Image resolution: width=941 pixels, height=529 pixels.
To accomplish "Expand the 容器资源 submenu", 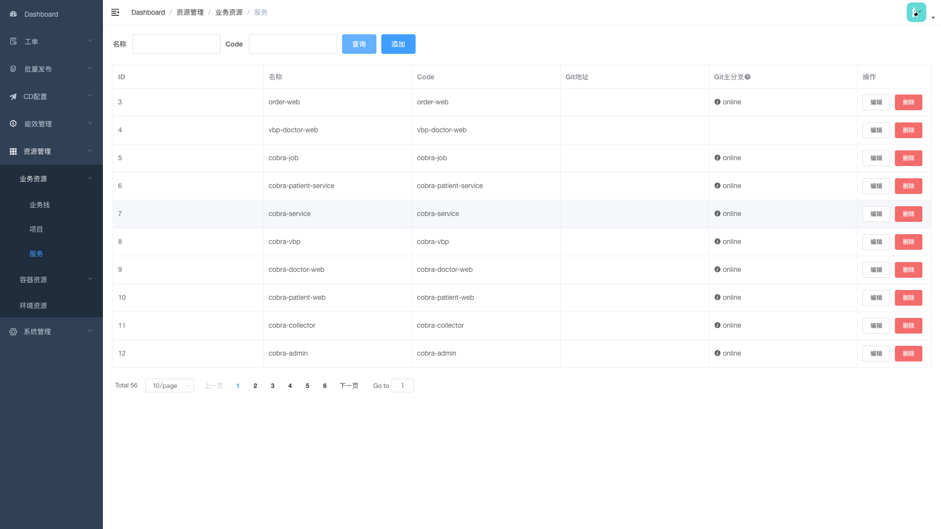I will tap(51, 280).
